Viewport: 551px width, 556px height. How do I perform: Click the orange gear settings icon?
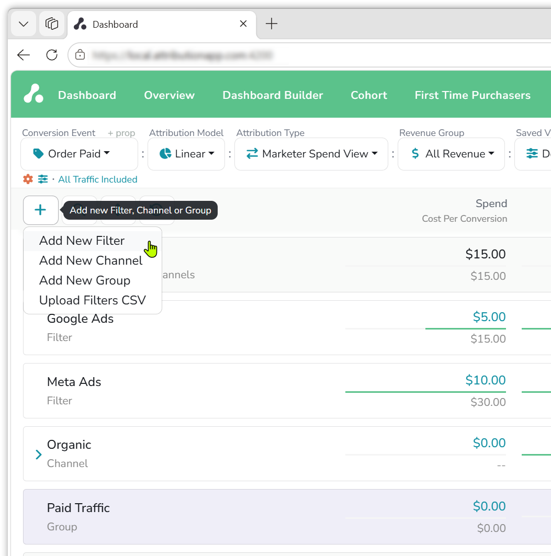[28, 179]
